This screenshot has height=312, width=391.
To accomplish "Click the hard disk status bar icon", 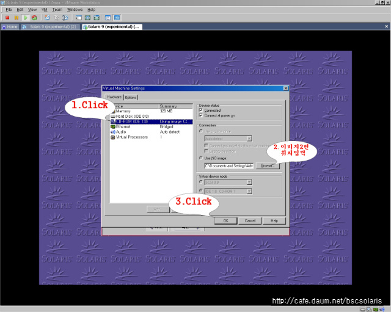I will point(363,310).
